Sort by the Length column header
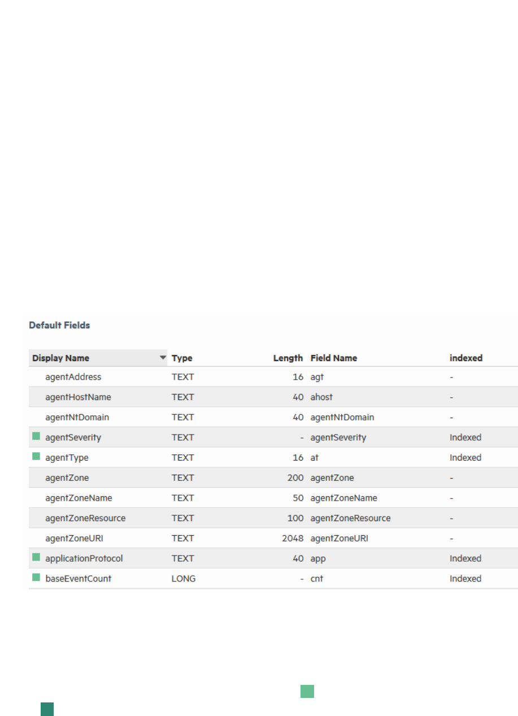This screenshot has height=716, width=518. [288, 358]
